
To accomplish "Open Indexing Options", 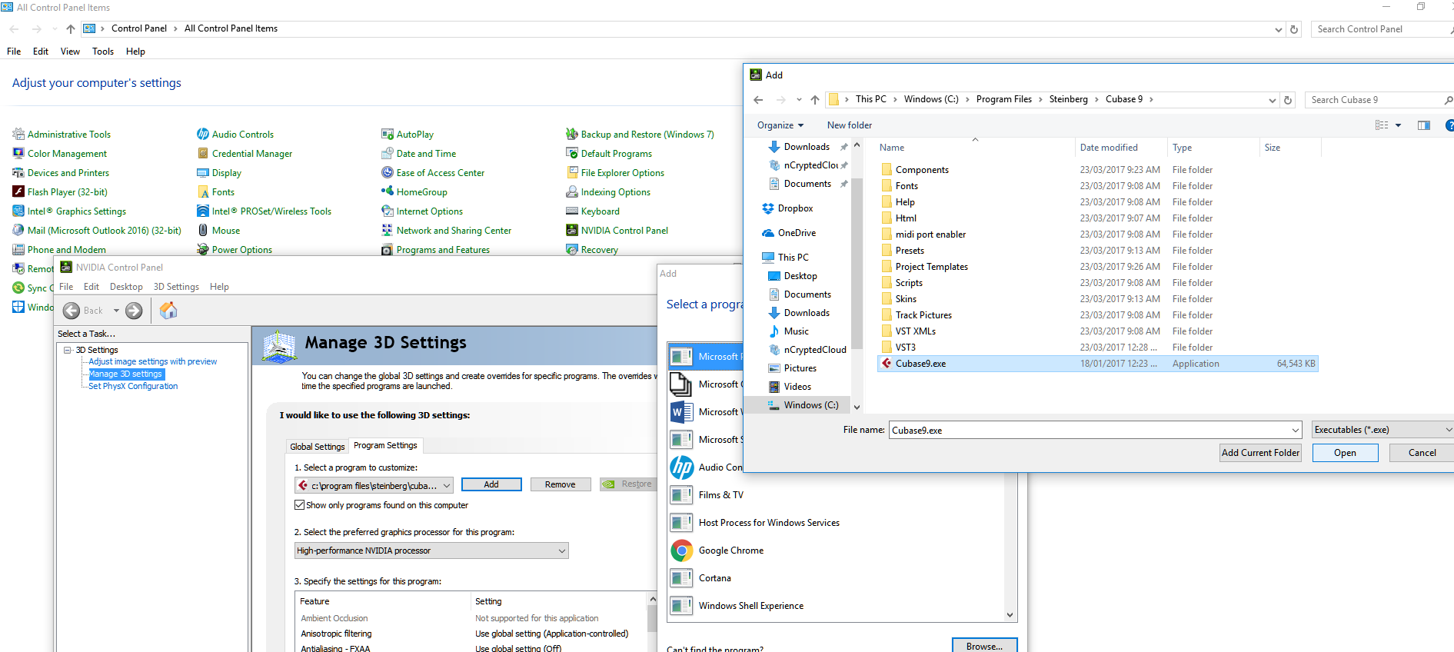I will (x=608, y=192).
